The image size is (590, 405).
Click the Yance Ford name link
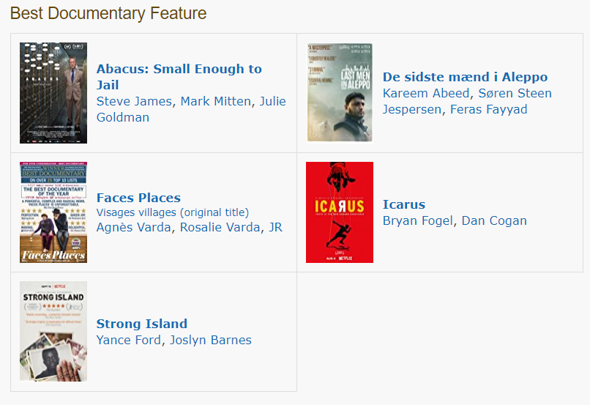click(x=129, y=340)
